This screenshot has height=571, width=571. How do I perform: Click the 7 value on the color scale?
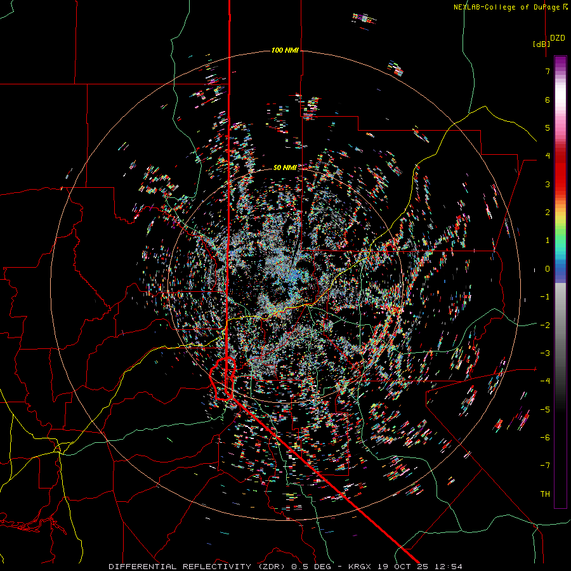pos(548,71)
